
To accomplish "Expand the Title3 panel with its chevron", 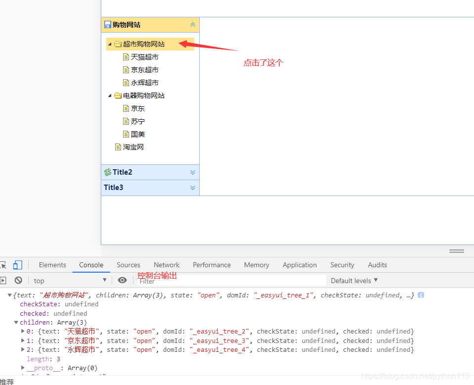I will pyautogui.click(x=193, y=188).
